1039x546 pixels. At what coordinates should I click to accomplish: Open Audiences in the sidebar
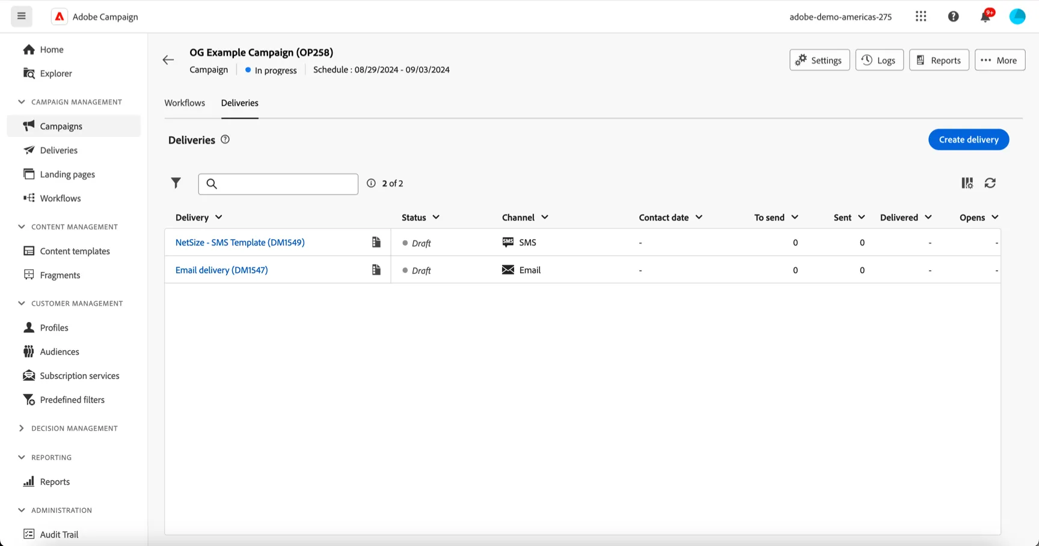(x=60, y=351)
